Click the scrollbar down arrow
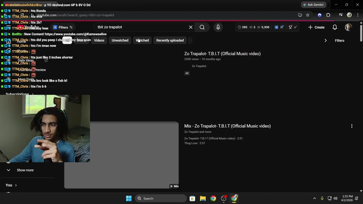 tap(361, 191)
